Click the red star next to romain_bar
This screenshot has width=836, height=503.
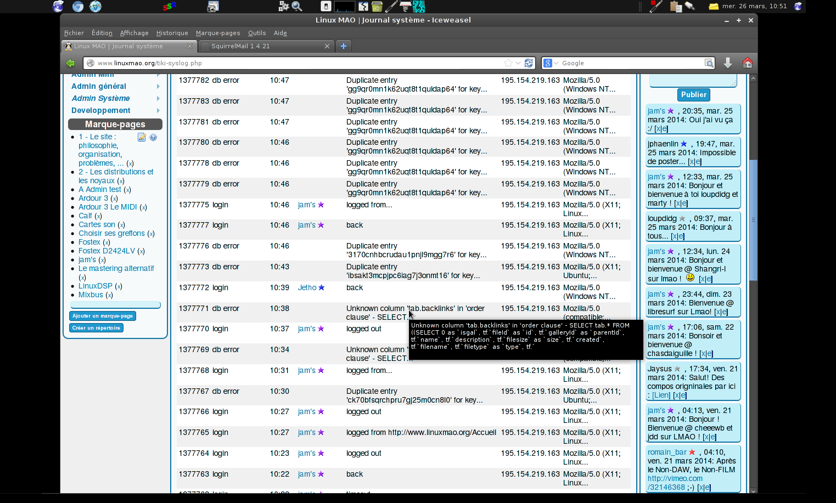[692, 452]
